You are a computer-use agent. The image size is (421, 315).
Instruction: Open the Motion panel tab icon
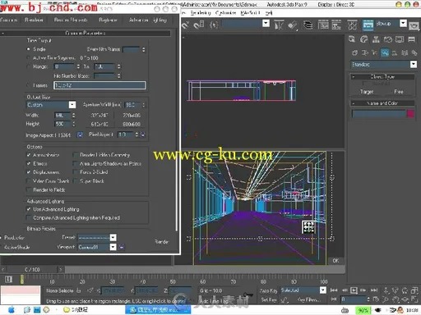pyautogui.click(x=388, y=39)
